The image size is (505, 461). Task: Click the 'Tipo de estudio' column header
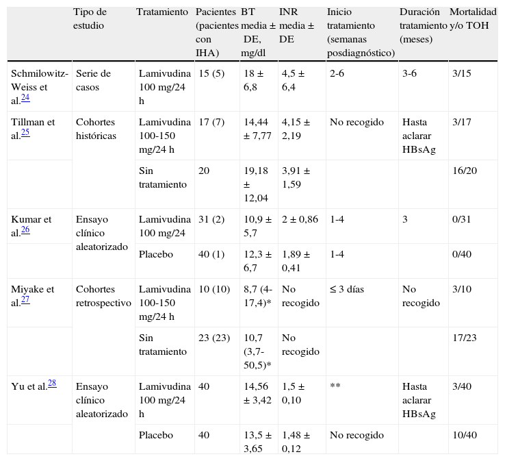[x=90, y=18]
